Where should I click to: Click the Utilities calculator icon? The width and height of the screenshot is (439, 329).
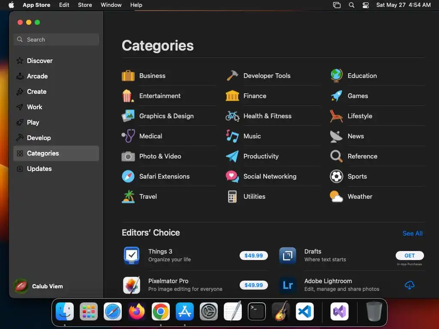coord(232,196)
